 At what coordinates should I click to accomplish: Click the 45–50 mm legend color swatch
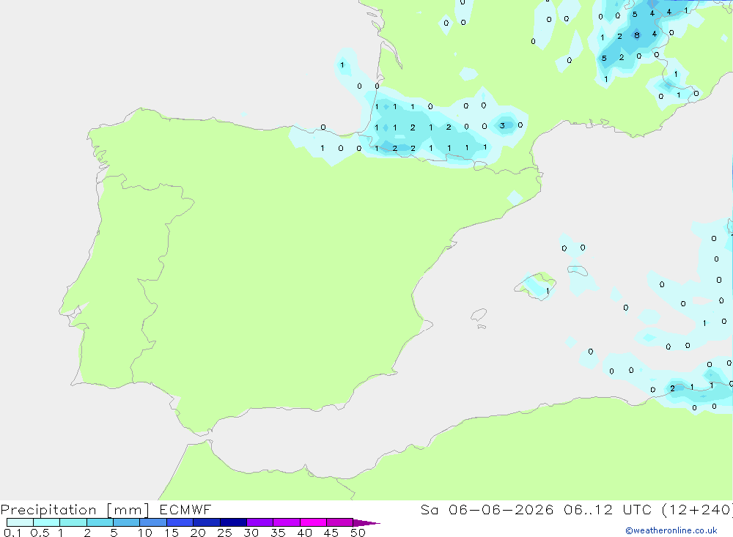340,522
